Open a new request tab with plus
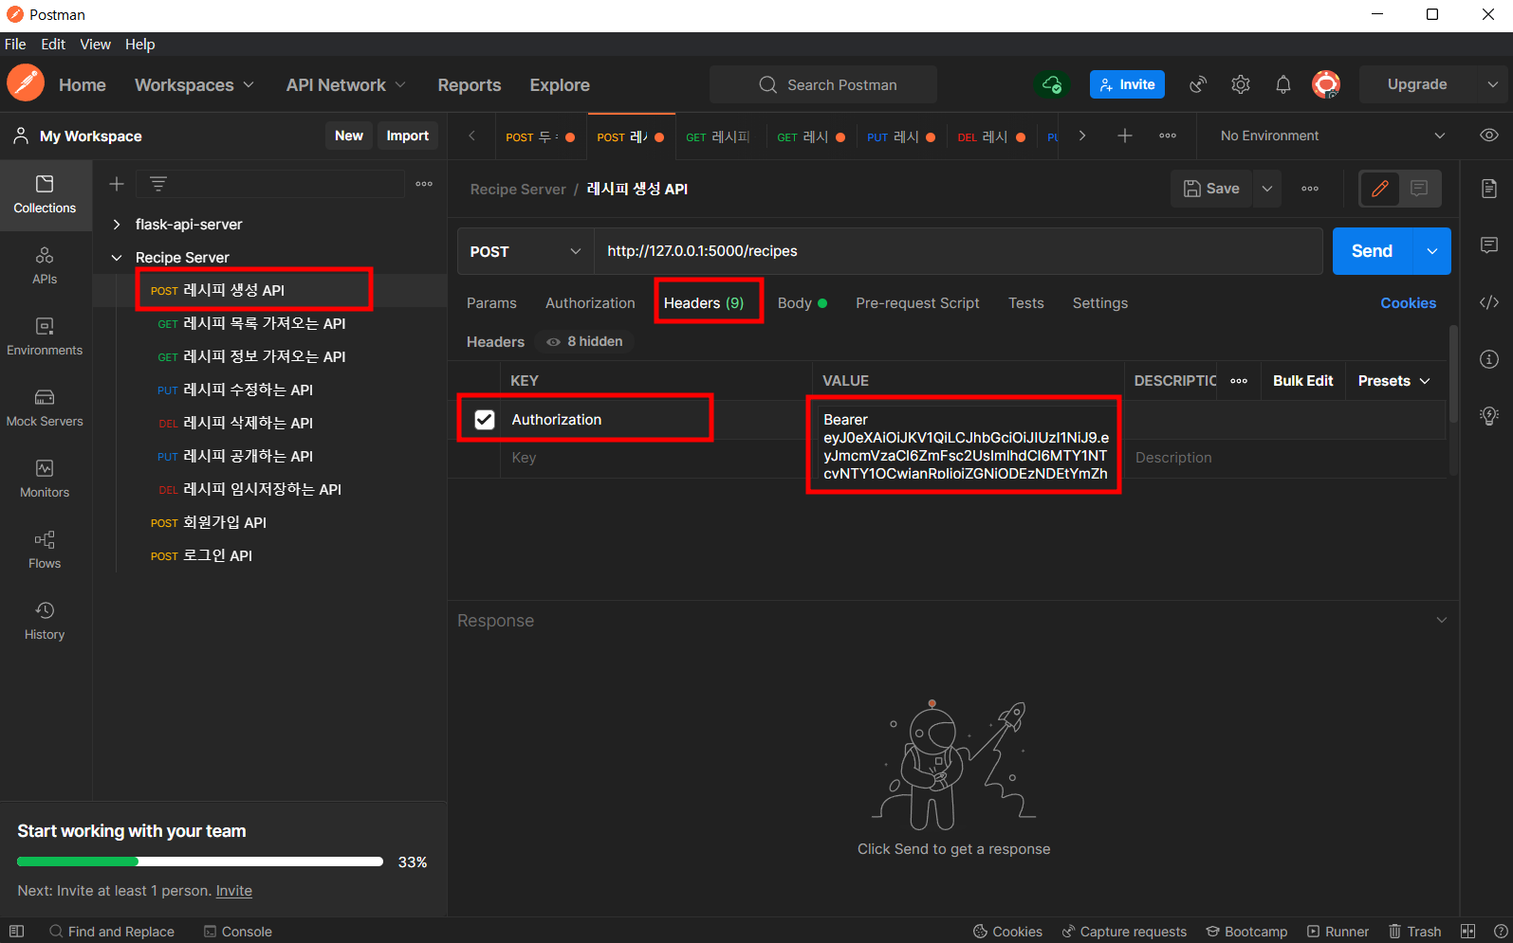 coord(1125,136)
